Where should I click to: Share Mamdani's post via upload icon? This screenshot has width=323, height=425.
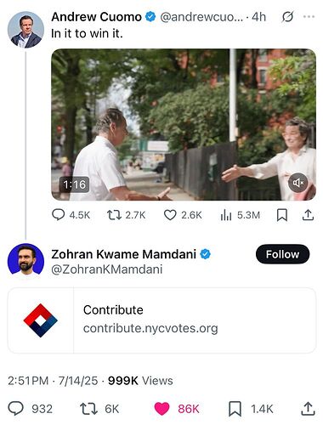[308, 409]
